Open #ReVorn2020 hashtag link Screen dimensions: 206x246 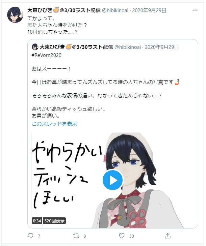point(47,55)
